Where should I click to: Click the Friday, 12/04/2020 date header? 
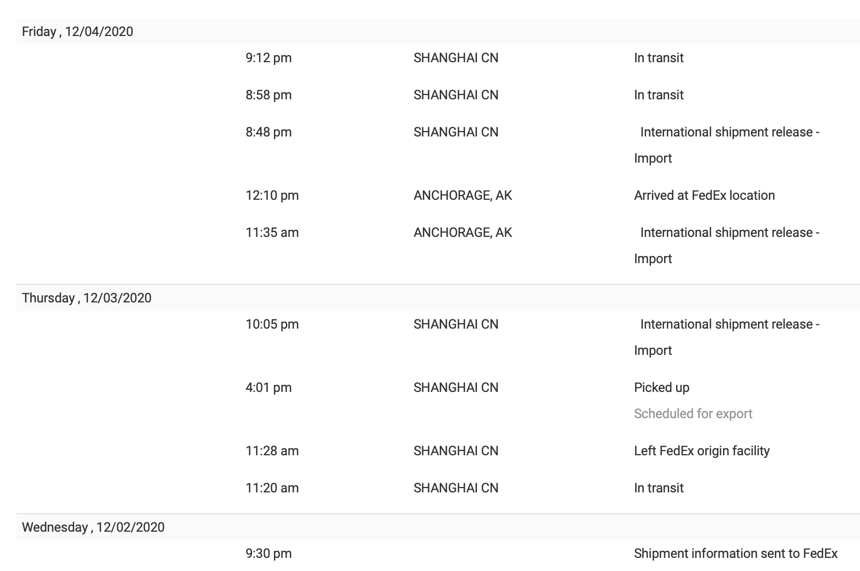(x=77, y=32)
